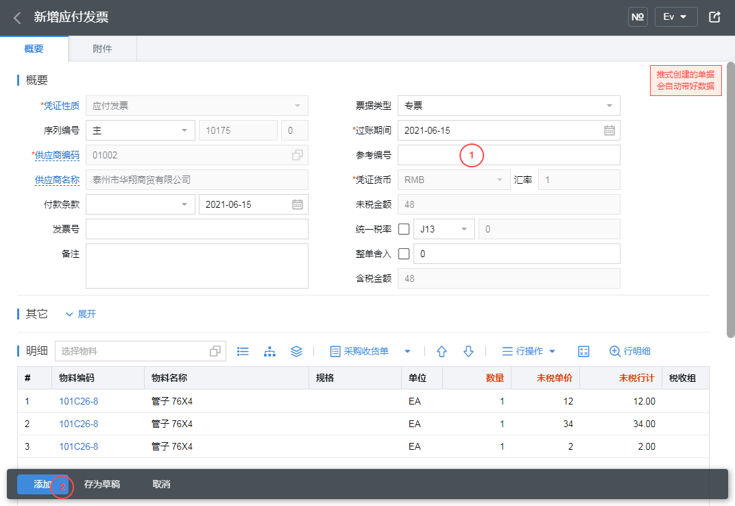
Task: Click the 存为草稿 button
Action: pyautogui.click(x=101, y=484)
